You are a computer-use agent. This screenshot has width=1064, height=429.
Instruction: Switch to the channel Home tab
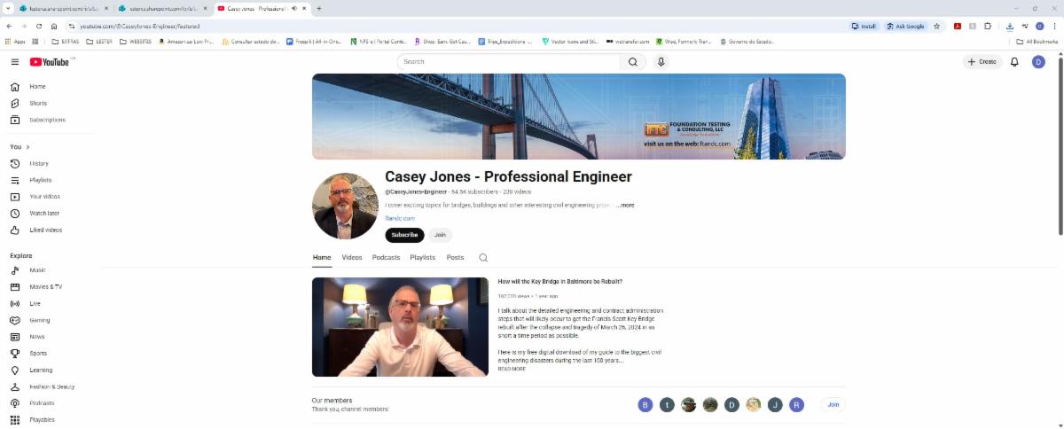pyautogui.click(x=322, y=258)
